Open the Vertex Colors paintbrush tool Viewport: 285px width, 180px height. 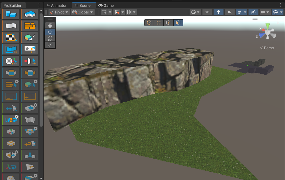pyautogui.click(x=30, y=37)
